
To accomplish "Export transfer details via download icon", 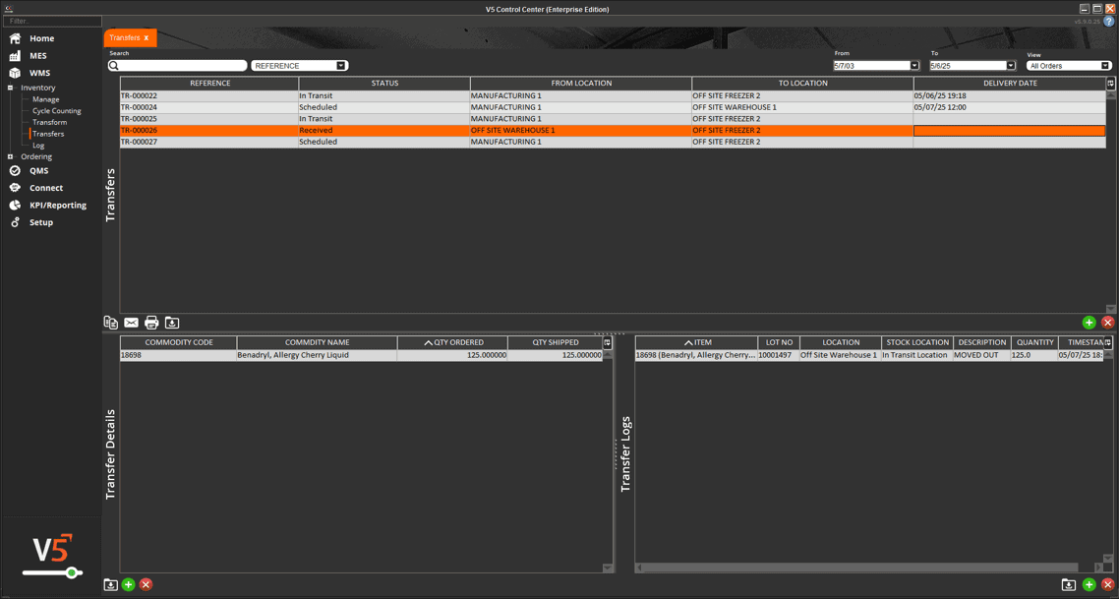I will point(110,584).
